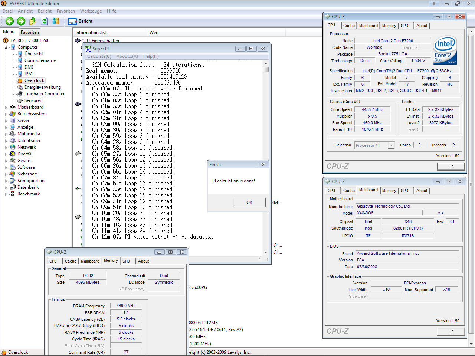Screen dimensions: 475x356
Task: Click the Energieverwaltung icon in the tree
Action: (20, 87)
